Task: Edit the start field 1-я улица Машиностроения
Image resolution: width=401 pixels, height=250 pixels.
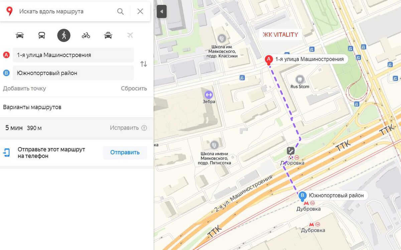Action: pyautogui.click(x=73, y=55)
